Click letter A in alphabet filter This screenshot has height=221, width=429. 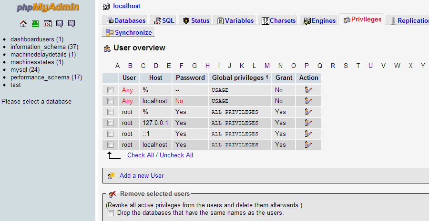click(117, 66)
